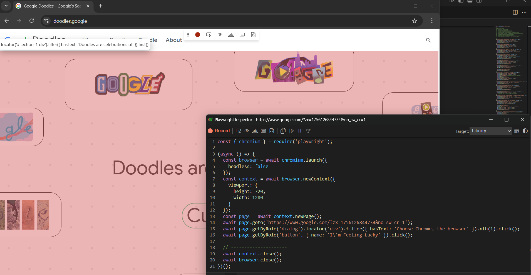Click the page.goto code line 14
The height and width of the screenshot is (275, 531).
pyautogui.click(x=318, y=222)
